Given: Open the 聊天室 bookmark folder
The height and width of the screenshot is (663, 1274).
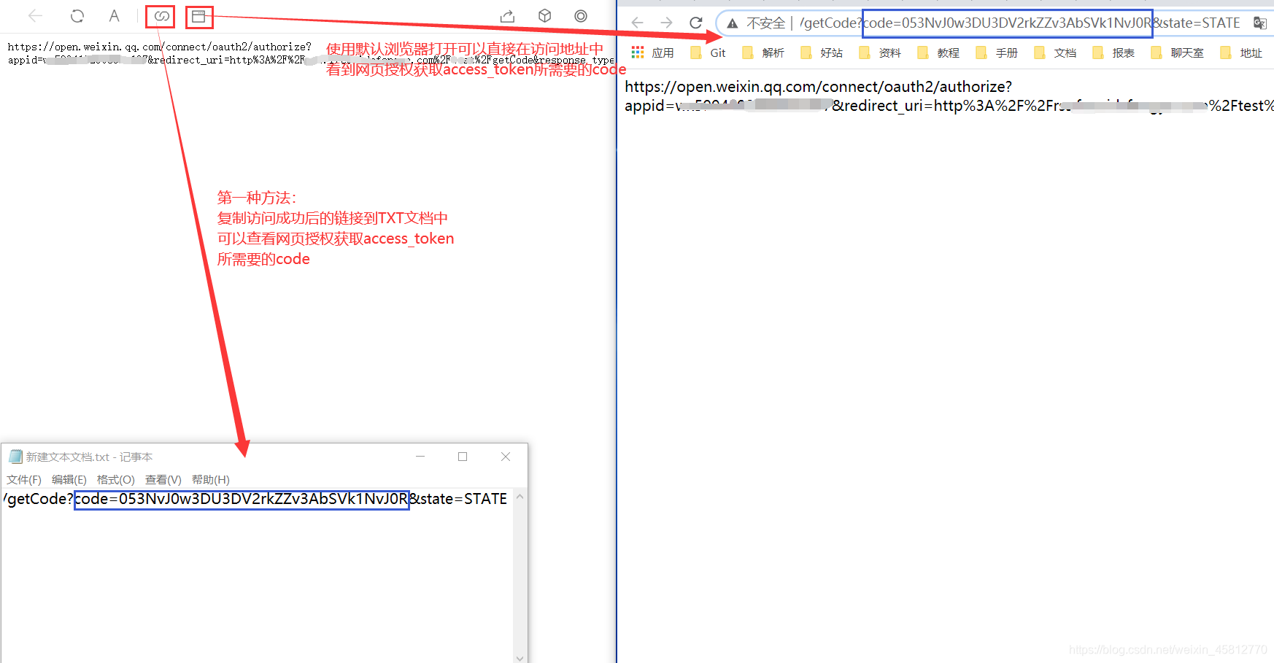Looking at the screenshot, I should (1177, 53).
